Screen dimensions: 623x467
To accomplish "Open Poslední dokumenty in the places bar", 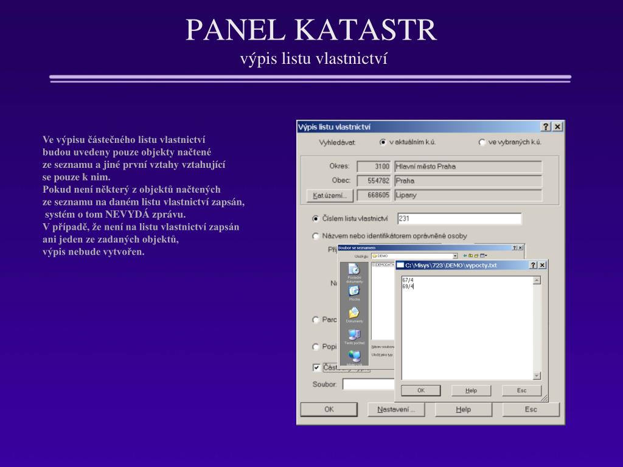I will coord(353,272).
